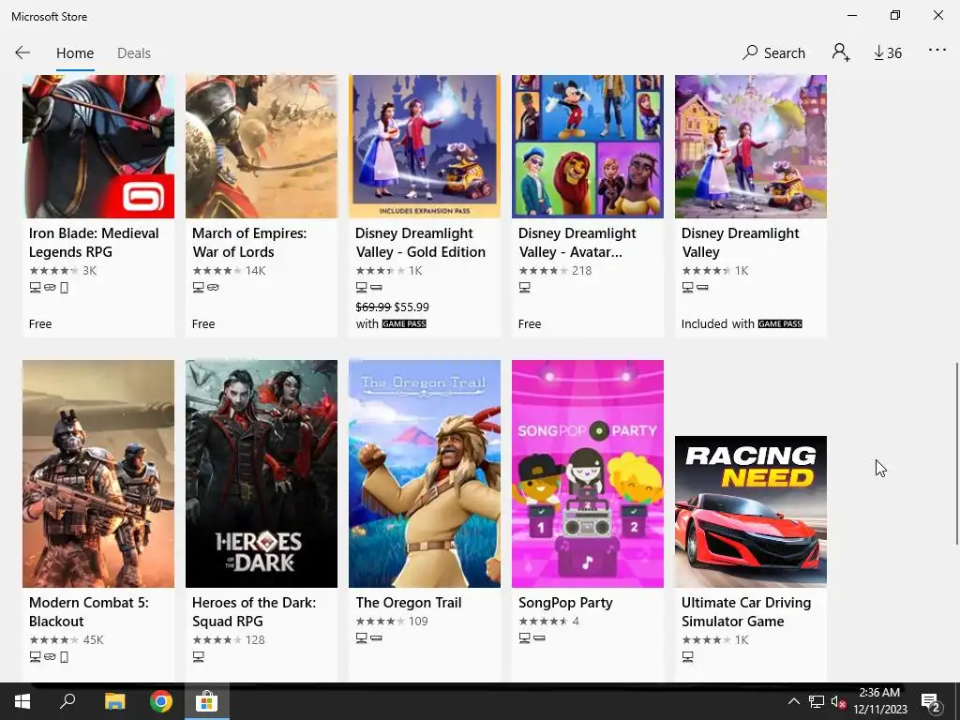Click console icon under The Oregon Trail
960x720 pixels.
(376, 637)
